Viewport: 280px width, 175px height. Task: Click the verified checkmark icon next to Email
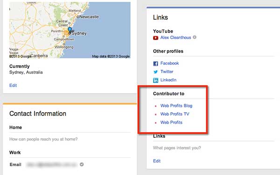point(82,164)
